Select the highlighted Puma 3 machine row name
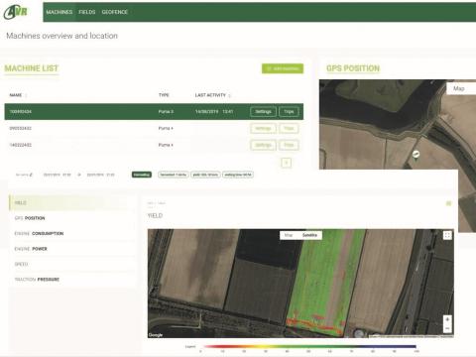 21,112
